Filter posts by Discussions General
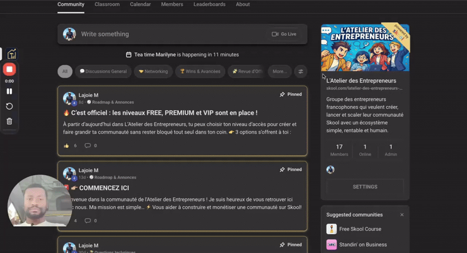Viewport: 467px width, 253px height. [103, 72]
